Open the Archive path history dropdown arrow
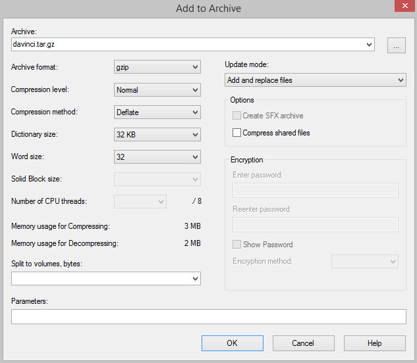 click(x=368, y=45)
